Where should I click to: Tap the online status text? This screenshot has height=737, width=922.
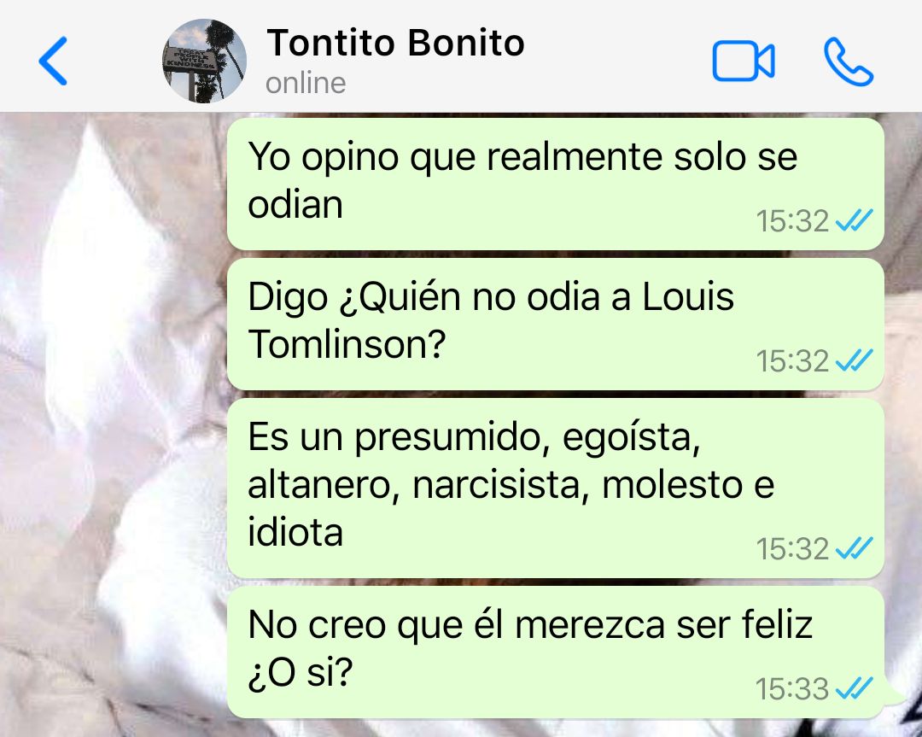click(x=306, y=83)
